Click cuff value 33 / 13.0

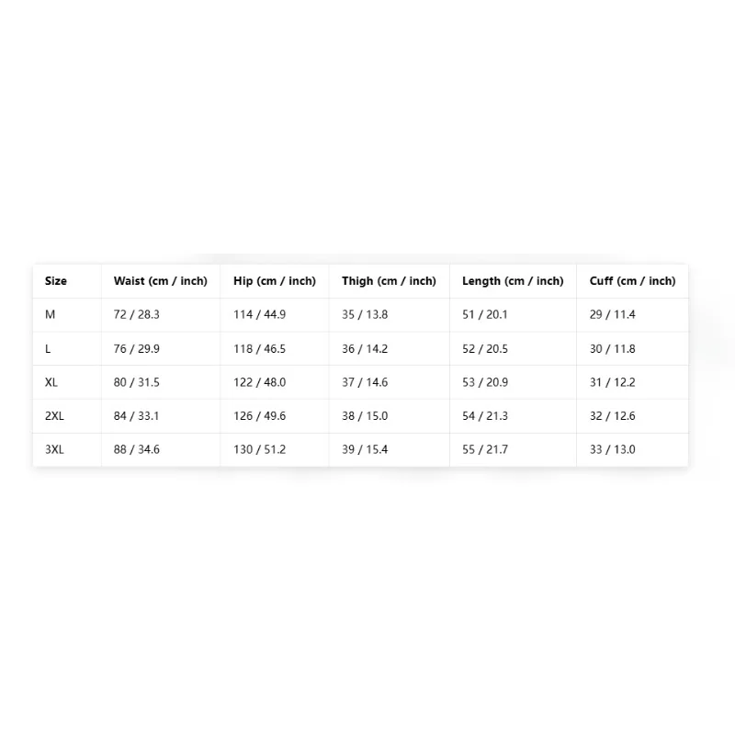pyautogui.click(x=613, y=449)
